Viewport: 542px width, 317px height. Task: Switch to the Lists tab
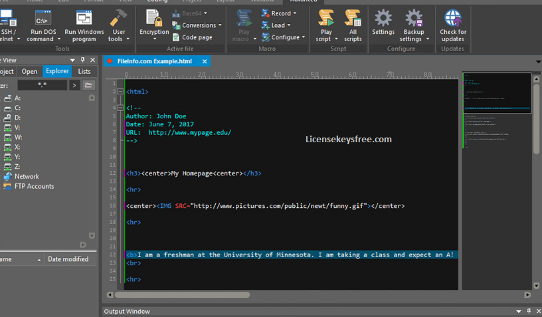[84, 72]
